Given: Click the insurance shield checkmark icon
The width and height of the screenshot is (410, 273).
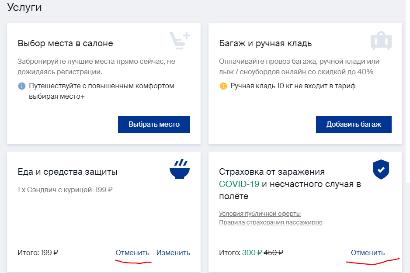Looking at the screenshot, I should pos(381,169).
